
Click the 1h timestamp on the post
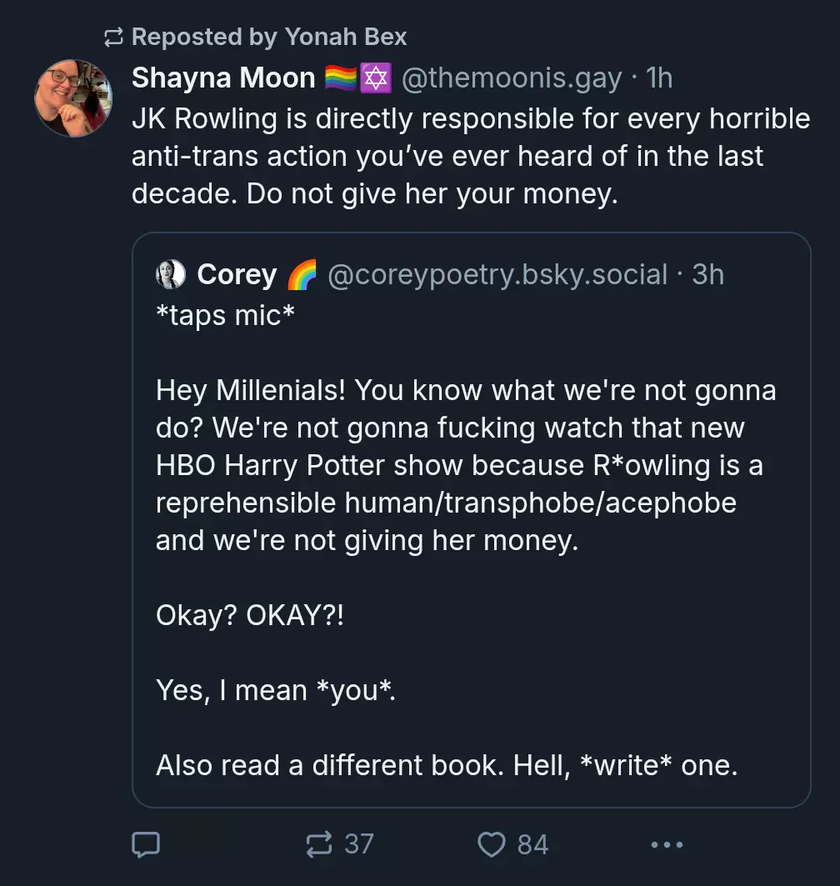pos(659,78)
